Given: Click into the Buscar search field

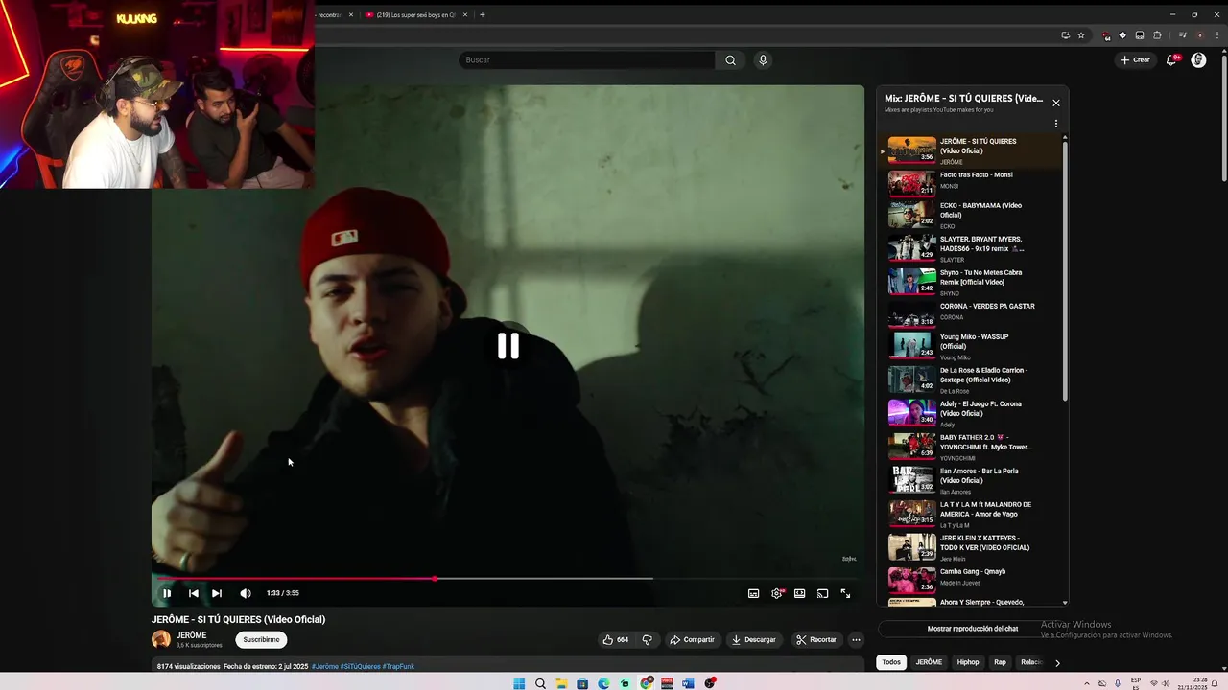Looking at the screenshot, I should point(586,60).
